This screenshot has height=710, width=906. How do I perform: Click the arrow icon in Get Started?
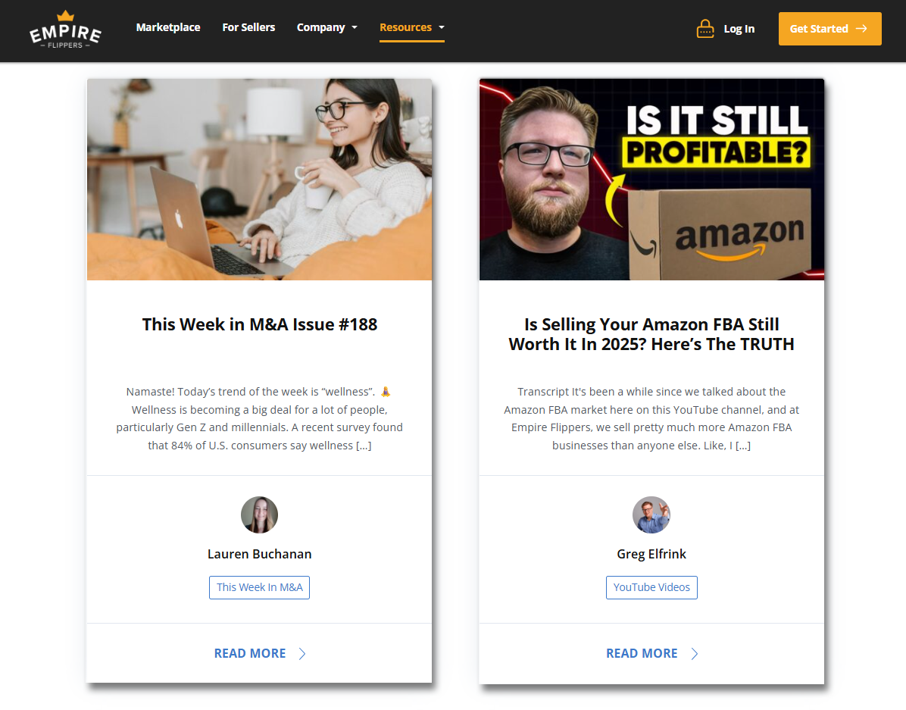tap(861, 28)
